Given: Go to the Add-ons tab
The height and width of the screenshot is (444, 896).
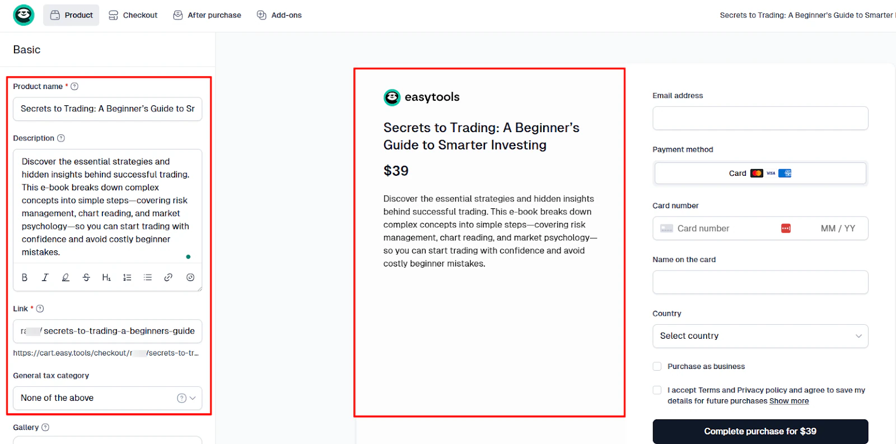Looking at the screenshot, I should pos(279,15).
